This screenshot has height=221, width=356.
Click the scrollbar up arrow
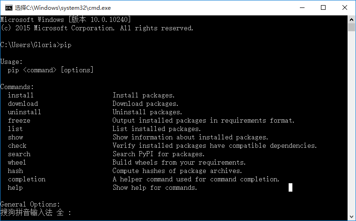point(351,20)
